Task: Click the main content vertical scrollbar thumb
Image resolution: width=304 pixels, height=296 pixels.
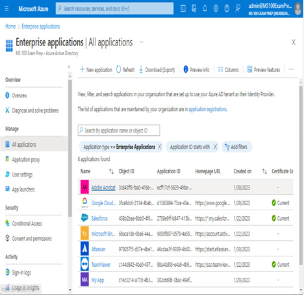Action: pos(301,175)
